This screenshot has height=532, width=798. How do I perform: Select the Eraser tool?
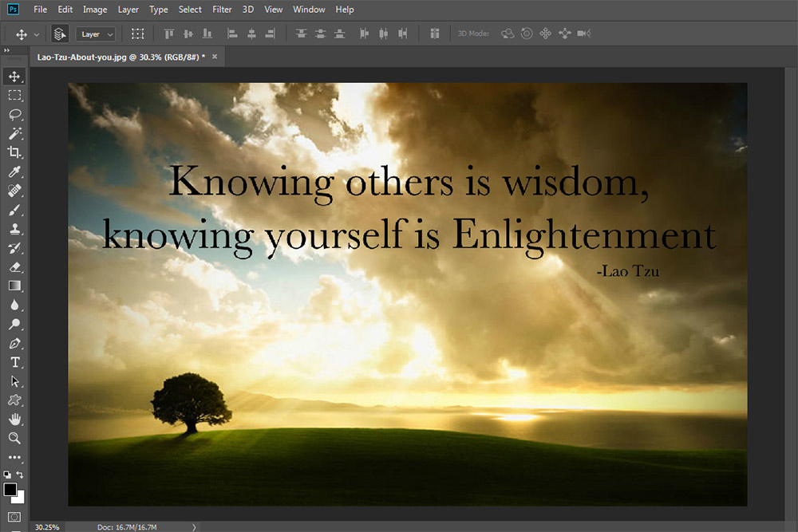pos(14,267)
